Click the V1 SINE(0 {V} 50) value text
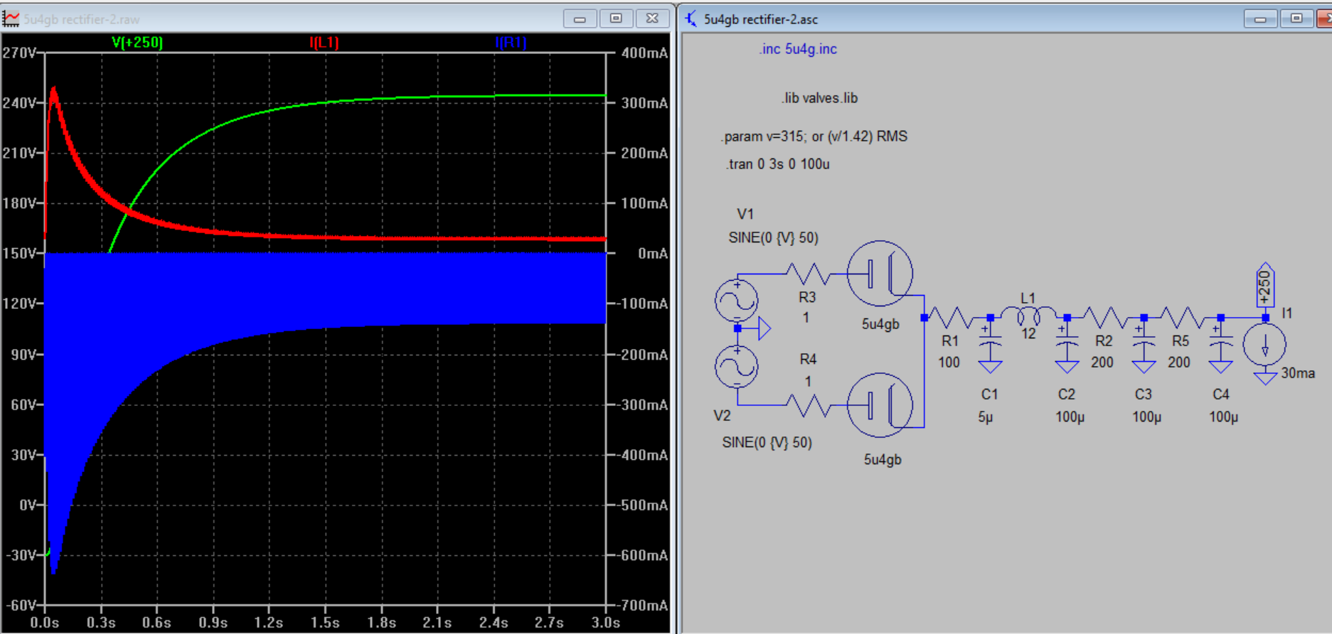 click(773, 238)
